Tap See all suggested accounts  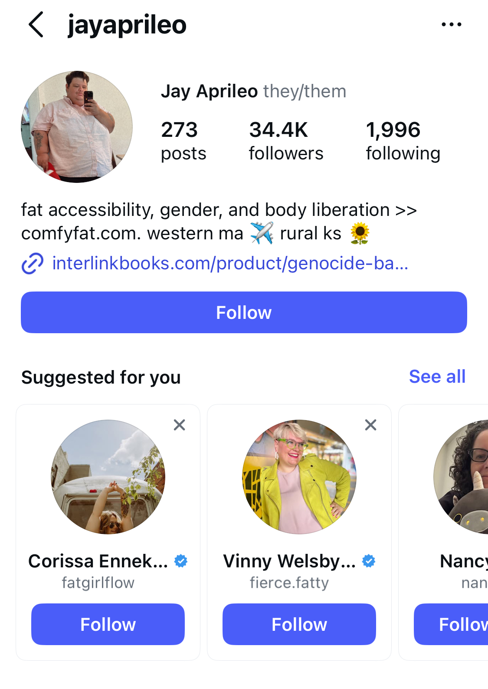pos(437,377)
